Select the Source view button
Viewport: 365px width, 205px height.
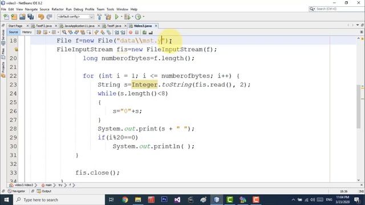(x=13, y=32)
